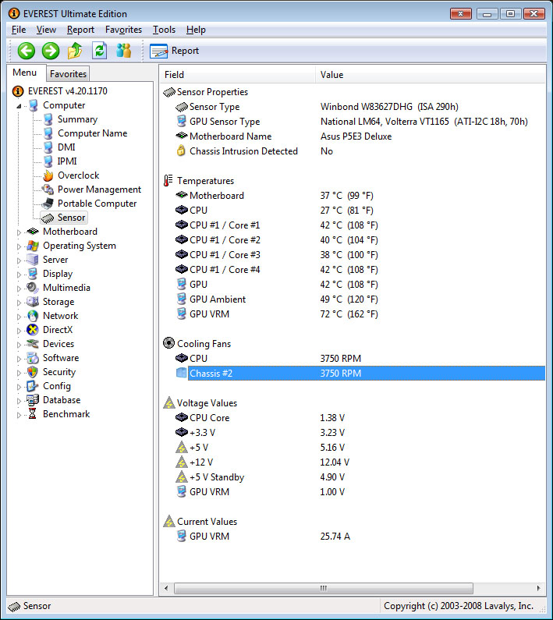Click the Temperatures thermometer icon
This screenshot has height=620, width=553.
[168, 181]
